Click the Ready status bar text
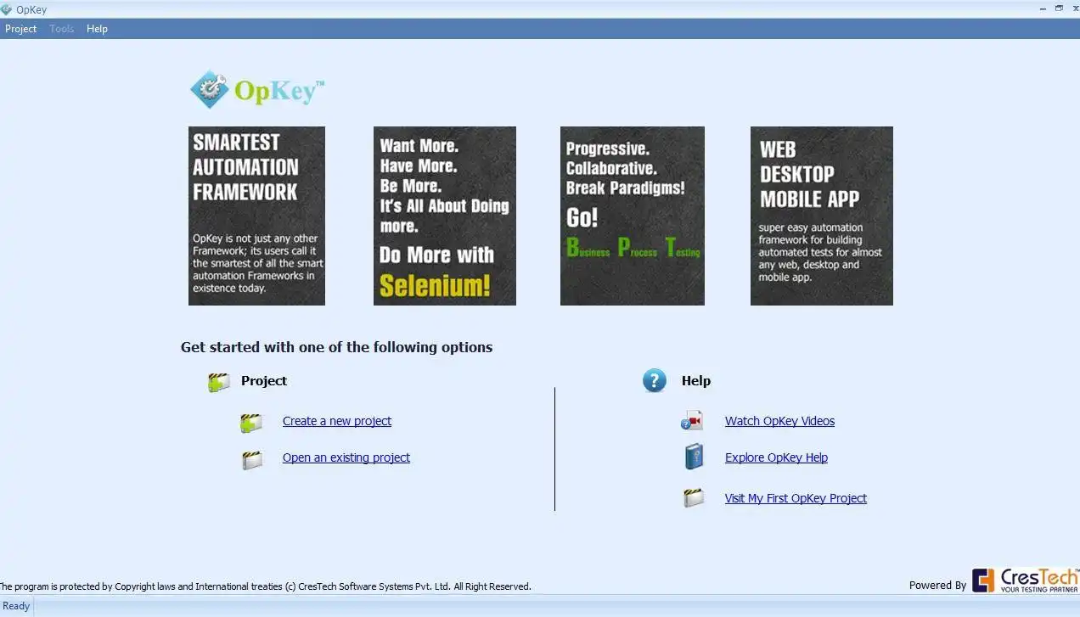The image size is (1080, 617). click(x=16, y=606)
